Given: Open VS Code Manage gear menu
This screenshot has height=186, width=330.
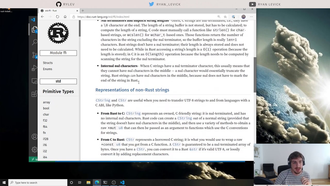Looking at the screenshot, I should point(35,150).
